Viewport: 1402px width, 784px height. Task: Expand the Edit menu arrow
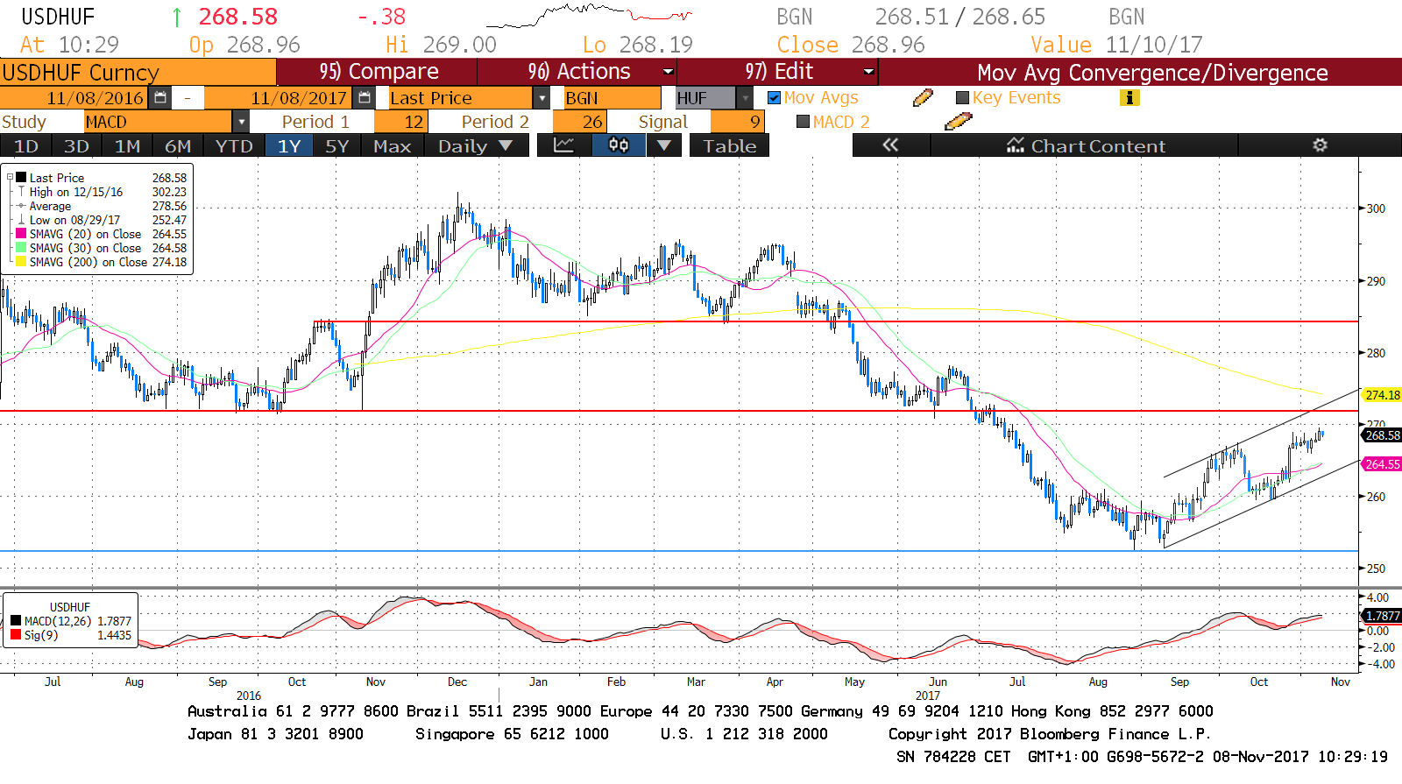(x=868, y=72)
